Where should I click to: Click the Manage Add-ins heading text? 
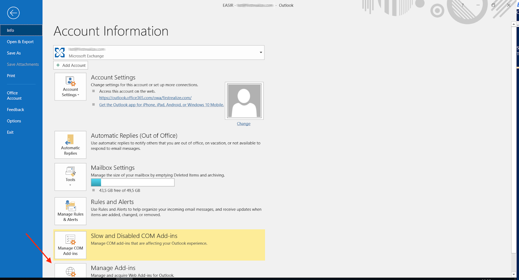click(113, 268)
